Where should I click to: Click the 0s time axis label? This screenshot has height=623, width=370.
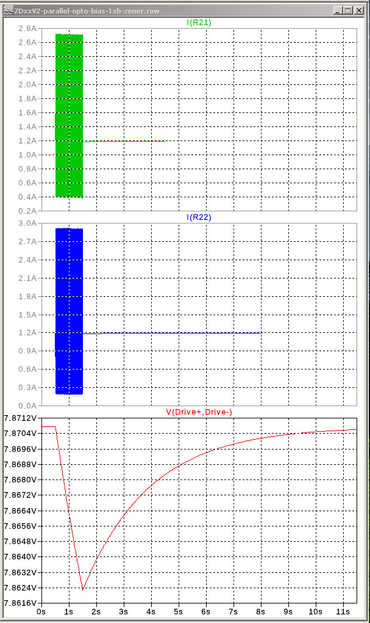[x=41, y=612]
